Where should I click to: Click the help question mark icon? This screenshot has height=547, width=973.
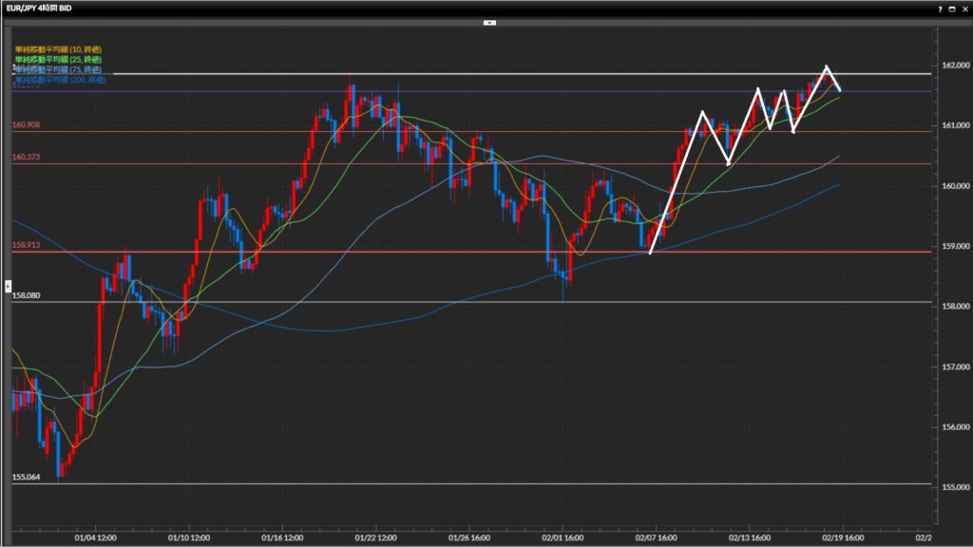[x=940, y=8]
